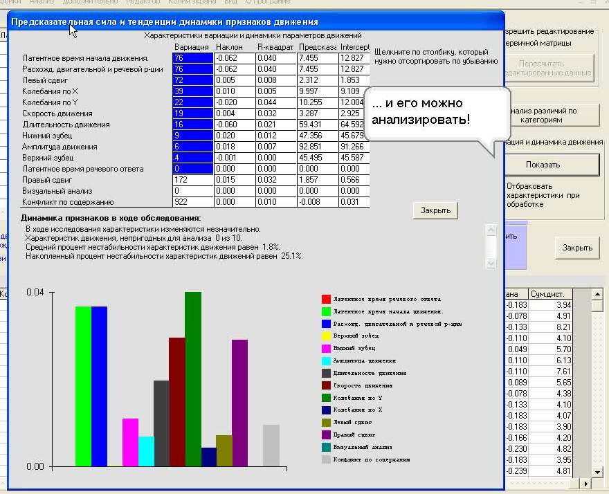Click up arrow of the background table scrollbar
Viewport: 609px width, 494px height.
tap(597, 294)
